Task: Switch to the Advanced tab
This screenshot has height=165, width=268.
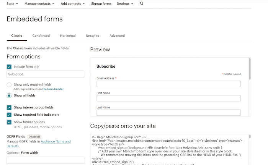Action: [117, 36]
